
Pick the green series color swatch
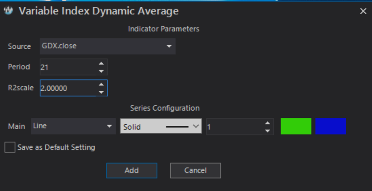(x=296, y=126)
